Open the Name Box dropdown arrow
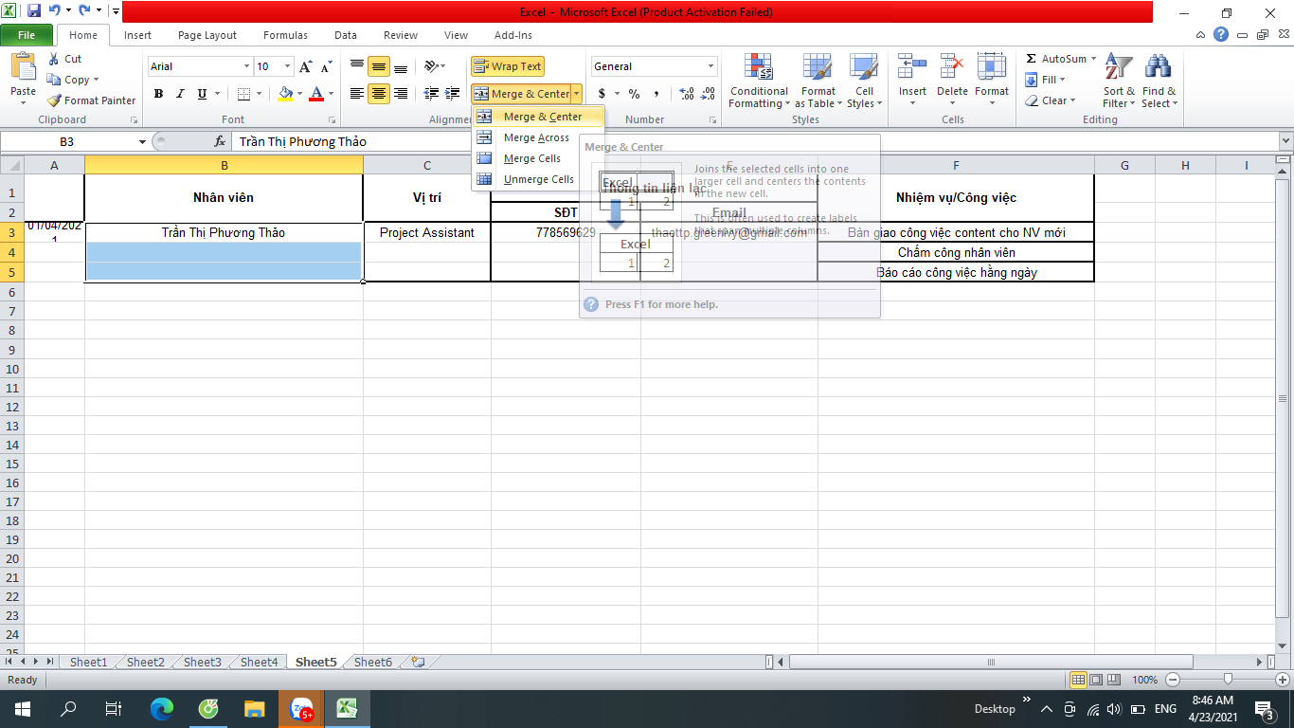Image resolution: width=1294 pixels, height=728 pixels. click(142, 141)
